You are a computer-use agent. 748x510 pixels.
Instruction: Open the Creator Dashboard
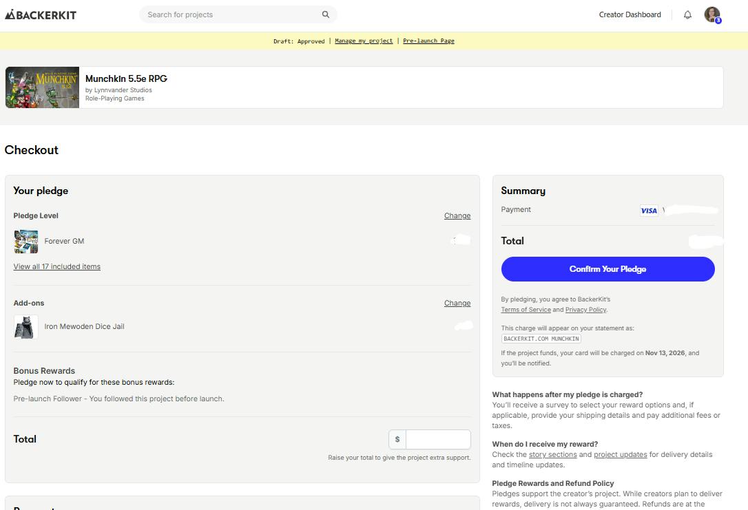point(630,14)
